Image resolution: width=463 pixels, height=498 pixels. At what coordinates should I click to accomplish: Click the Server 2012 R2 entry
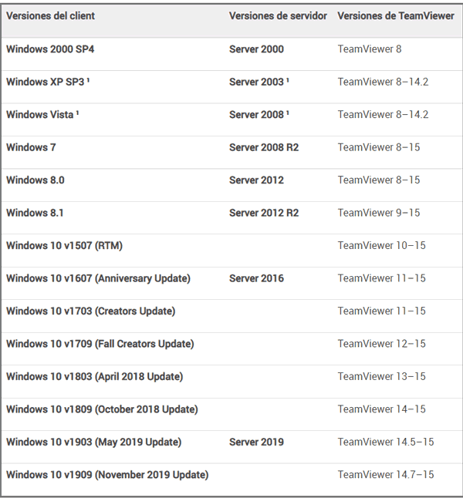coord(264,213)
